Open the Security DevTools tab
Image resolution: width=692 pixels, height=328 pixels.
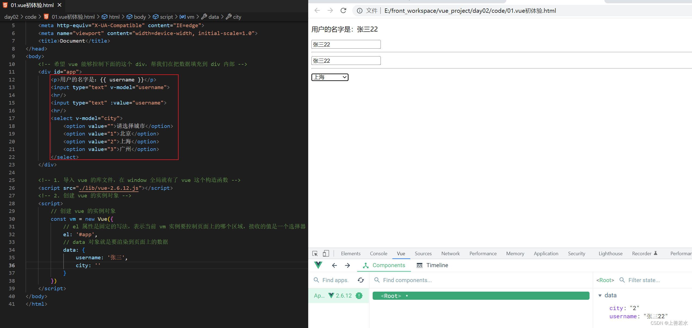576,253
